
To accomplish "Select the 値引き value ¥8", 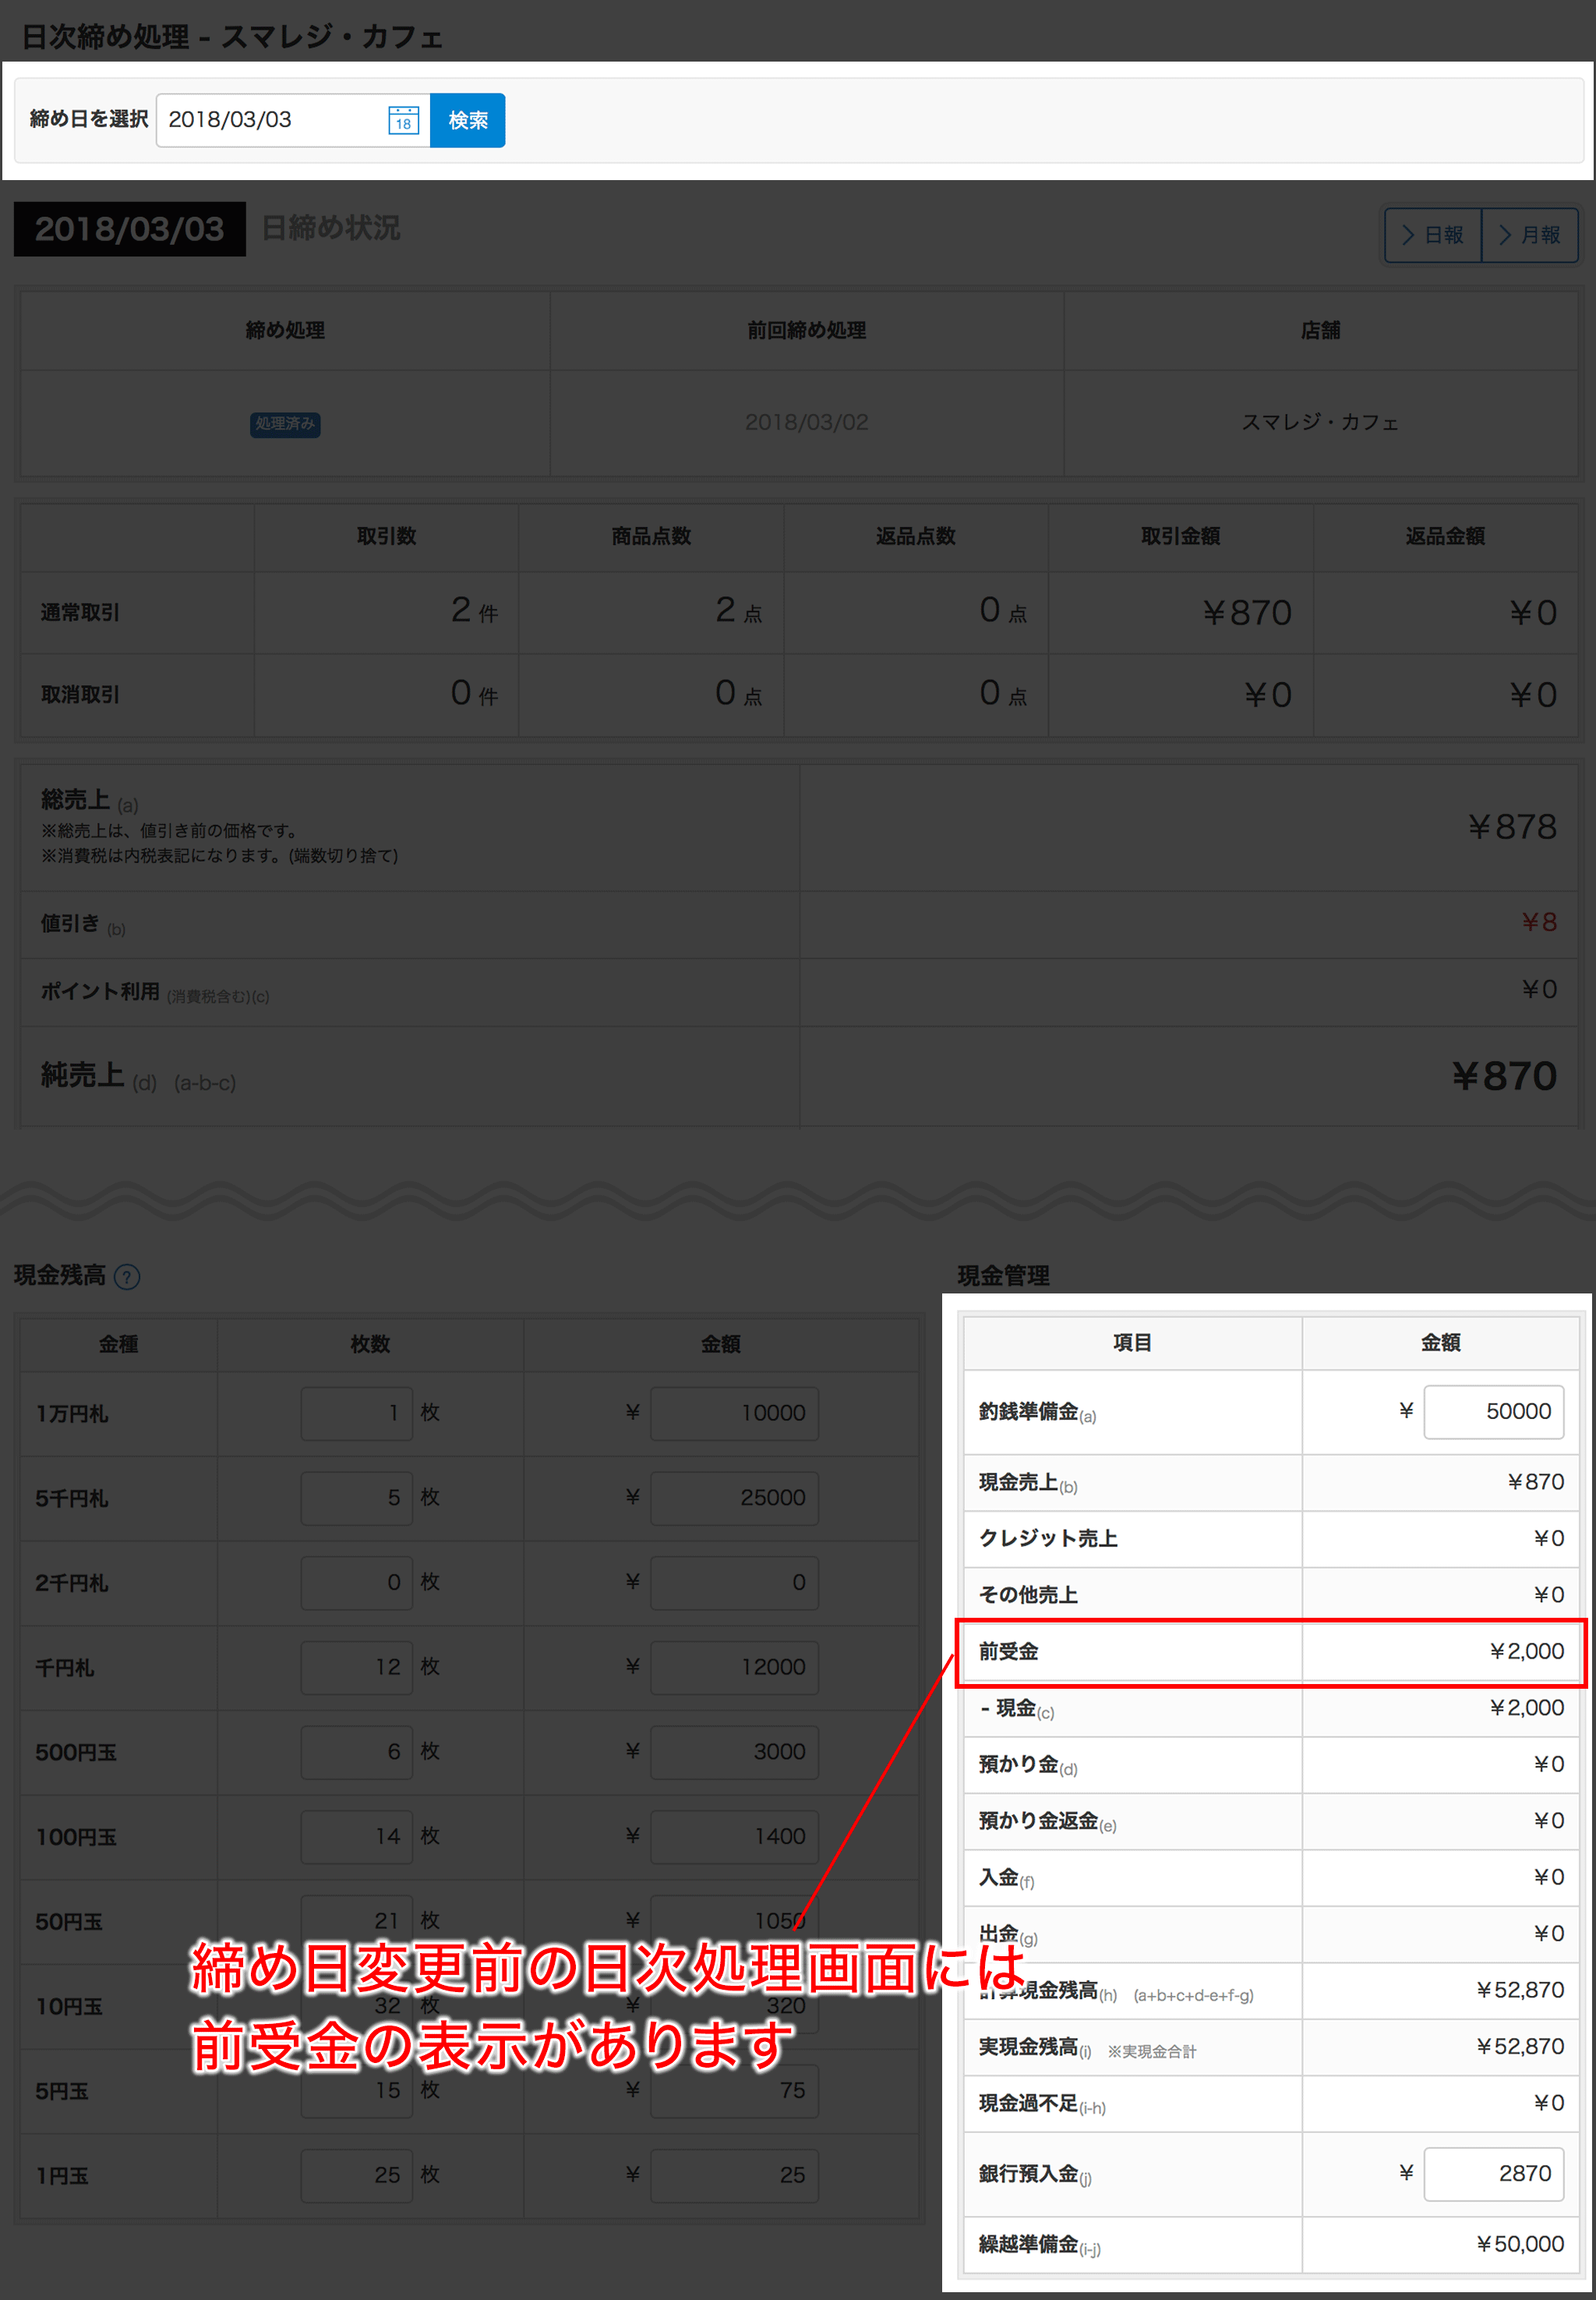I will [x=1538, y=922].
